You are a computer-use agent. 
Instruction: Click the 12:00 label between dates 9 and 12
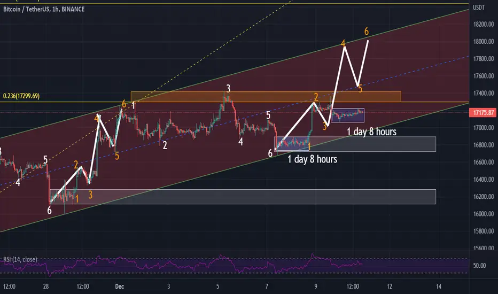tap(353, 287)
